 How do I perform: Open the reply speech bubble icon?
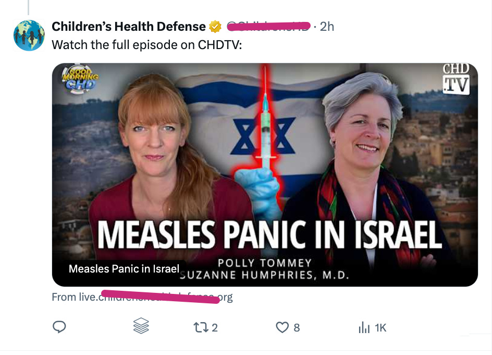pyautogui.click(x=60, y=326)
